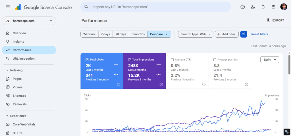The height and width of the screenshot is (136, 291).
Task: Click the blue filter sparkle icon button
Action: pyautogui.click(x=244, y=34)
